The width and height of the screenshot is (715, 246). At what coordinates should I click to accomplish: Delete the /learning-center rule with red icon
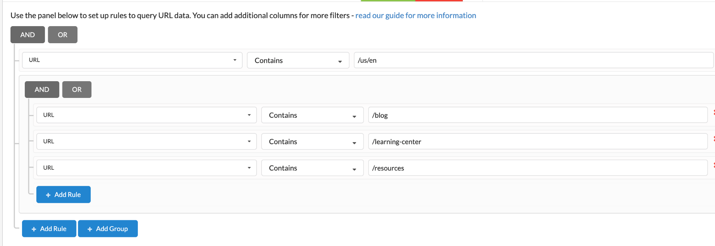(714, 139)
